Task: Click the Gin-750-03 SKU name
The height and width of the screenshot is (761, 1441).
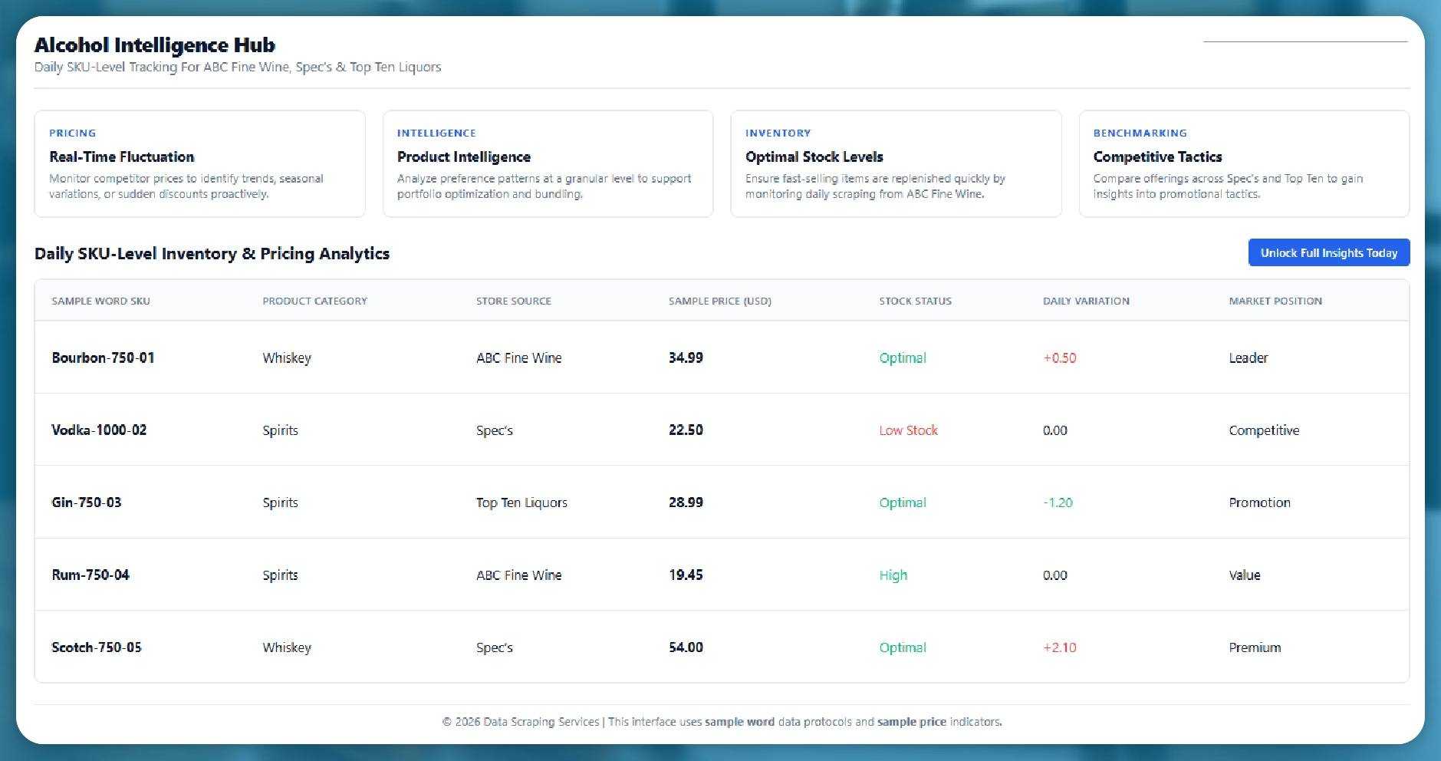Action: point(87,502)
